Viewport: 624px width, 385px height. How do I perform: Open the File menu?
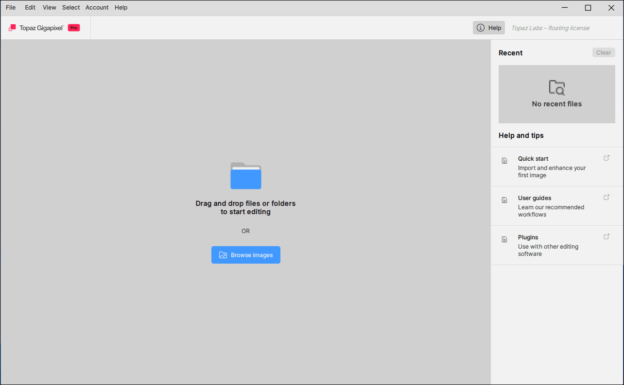[x=11, y=8]
